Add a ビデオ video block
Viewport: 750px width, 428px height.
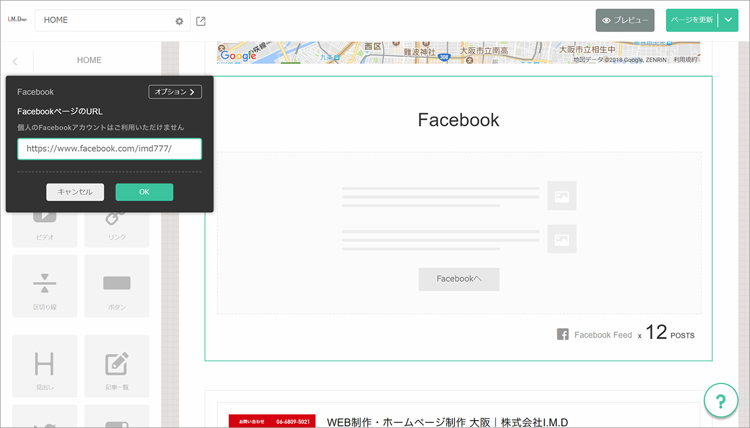click(x=44, y=230)
